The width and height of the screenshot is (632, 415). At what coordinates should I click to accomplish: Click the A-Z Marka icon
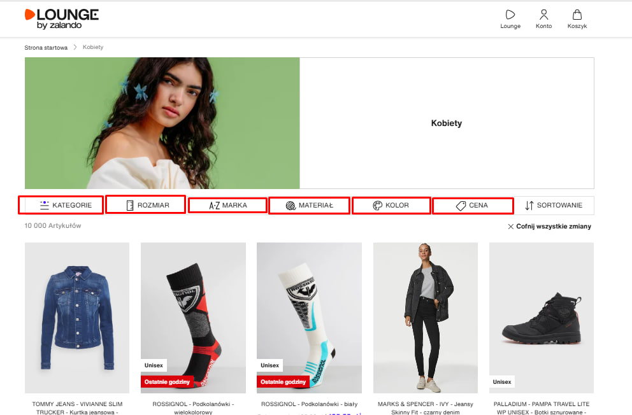[215, 206]
